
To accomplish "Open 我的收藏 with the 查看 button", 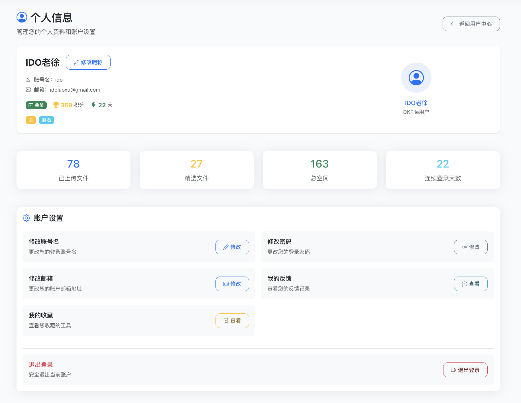I will pos(232,321).
